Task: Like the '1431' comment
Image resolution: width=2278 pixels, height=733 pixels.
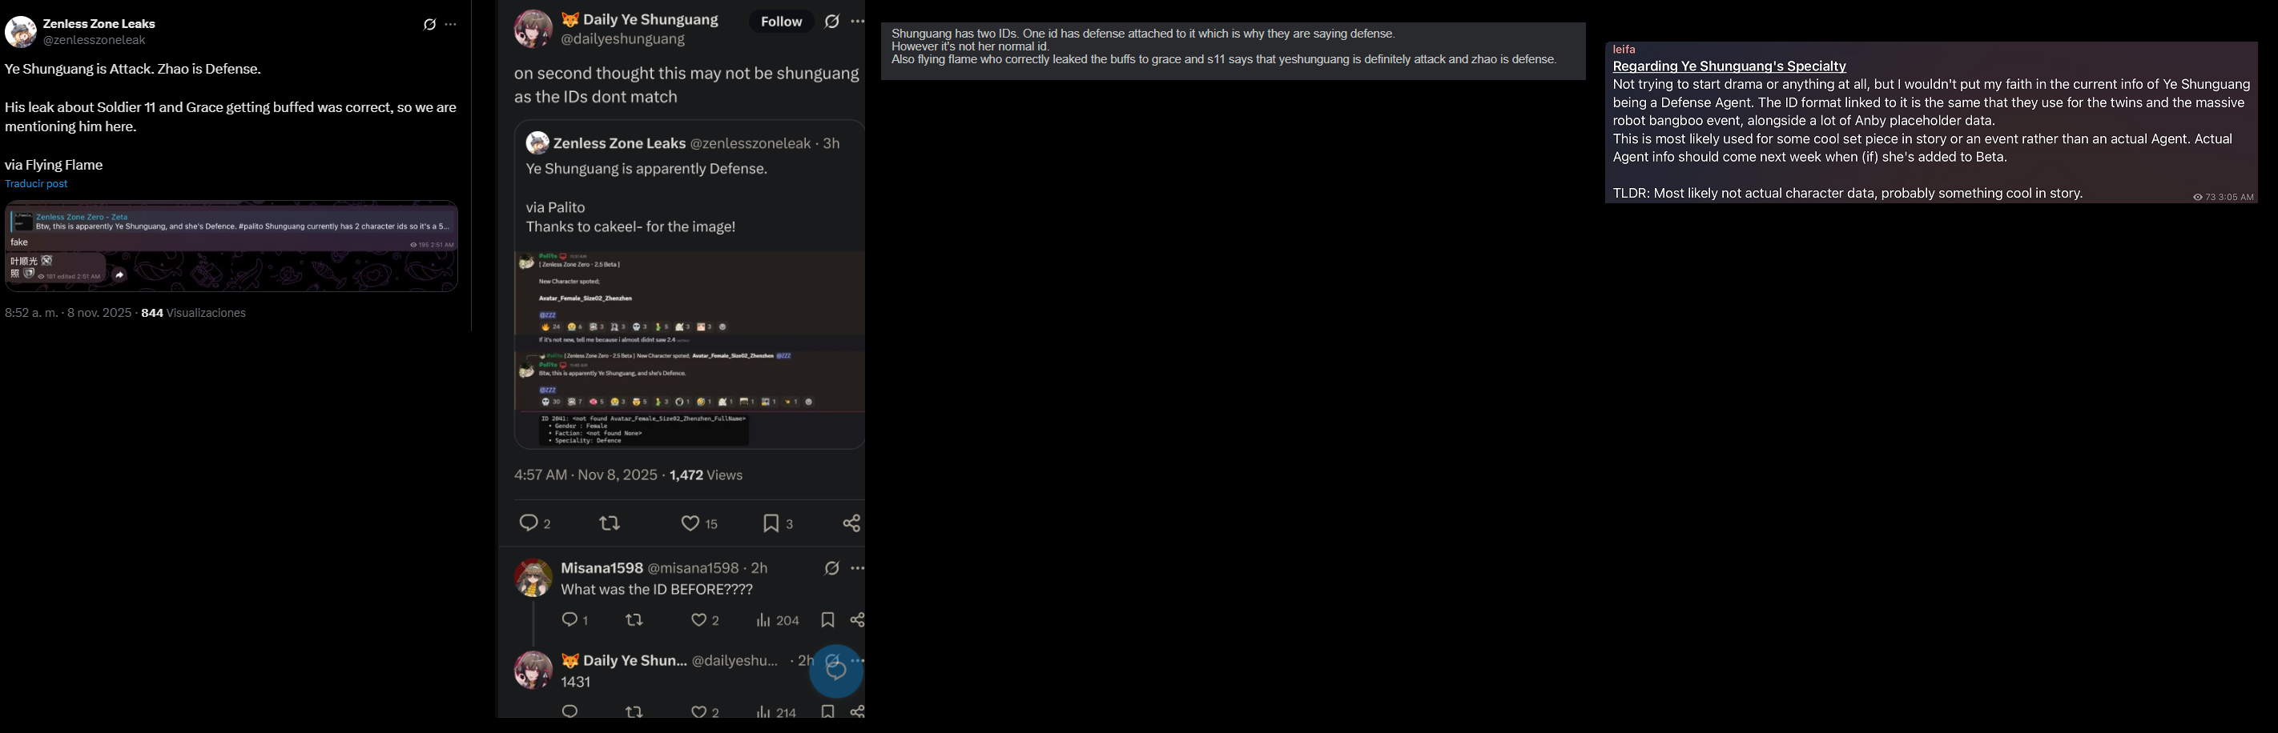Action: [698, 711]
